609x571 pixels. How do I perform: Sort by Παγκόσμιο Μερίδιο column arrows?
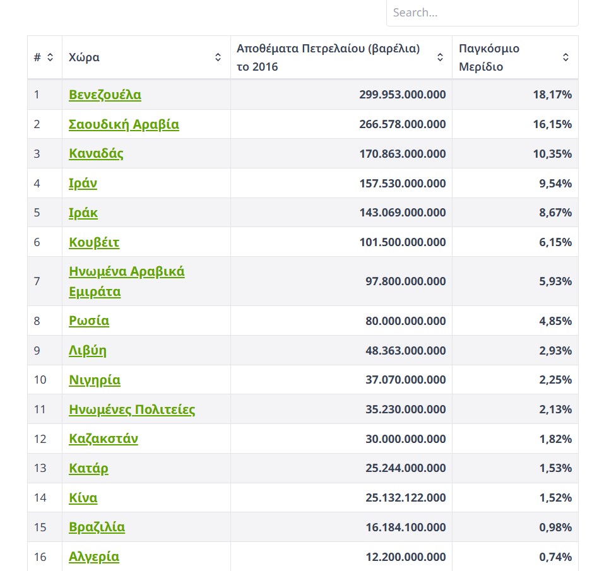[566, 57]
